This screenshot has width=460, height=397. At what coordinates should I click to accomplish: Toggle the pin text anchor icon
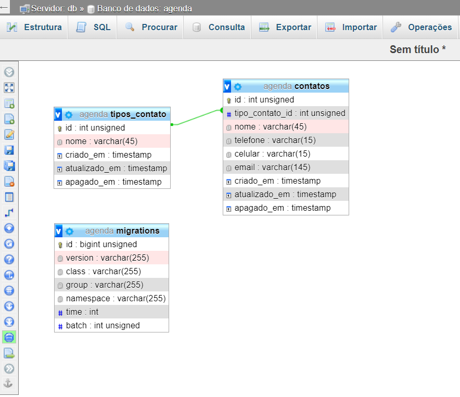coord(8,383)
